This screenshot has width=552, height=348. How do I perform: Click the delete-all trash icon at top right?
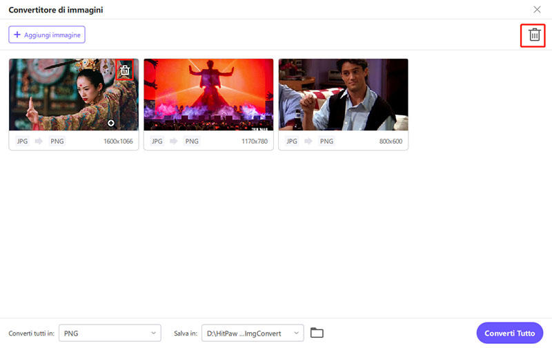(x=534, y=35)
